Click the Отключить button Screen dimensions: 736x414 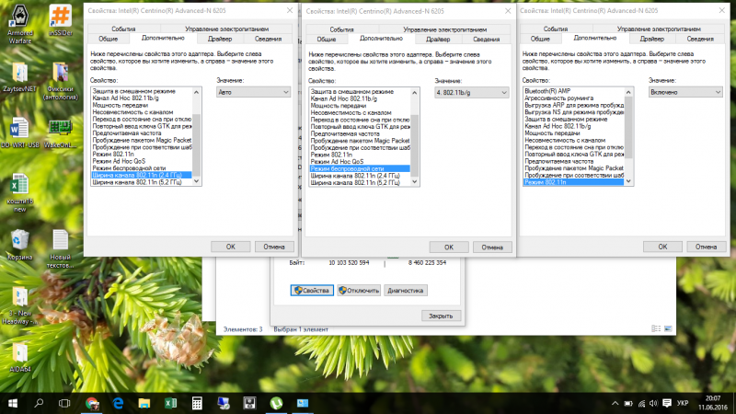click(x=359, y=290)
